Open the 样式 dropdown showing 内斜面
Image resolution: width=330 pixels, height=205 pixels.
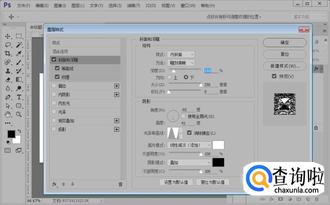pos(181,55)
